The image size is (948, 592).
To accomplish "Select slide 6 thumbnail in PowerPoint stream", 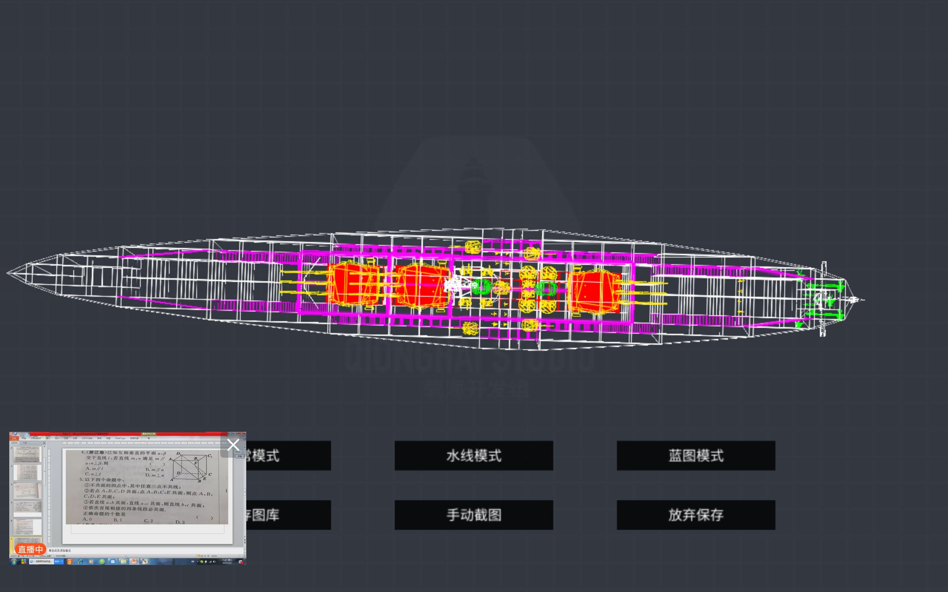I will pos(27,527).
